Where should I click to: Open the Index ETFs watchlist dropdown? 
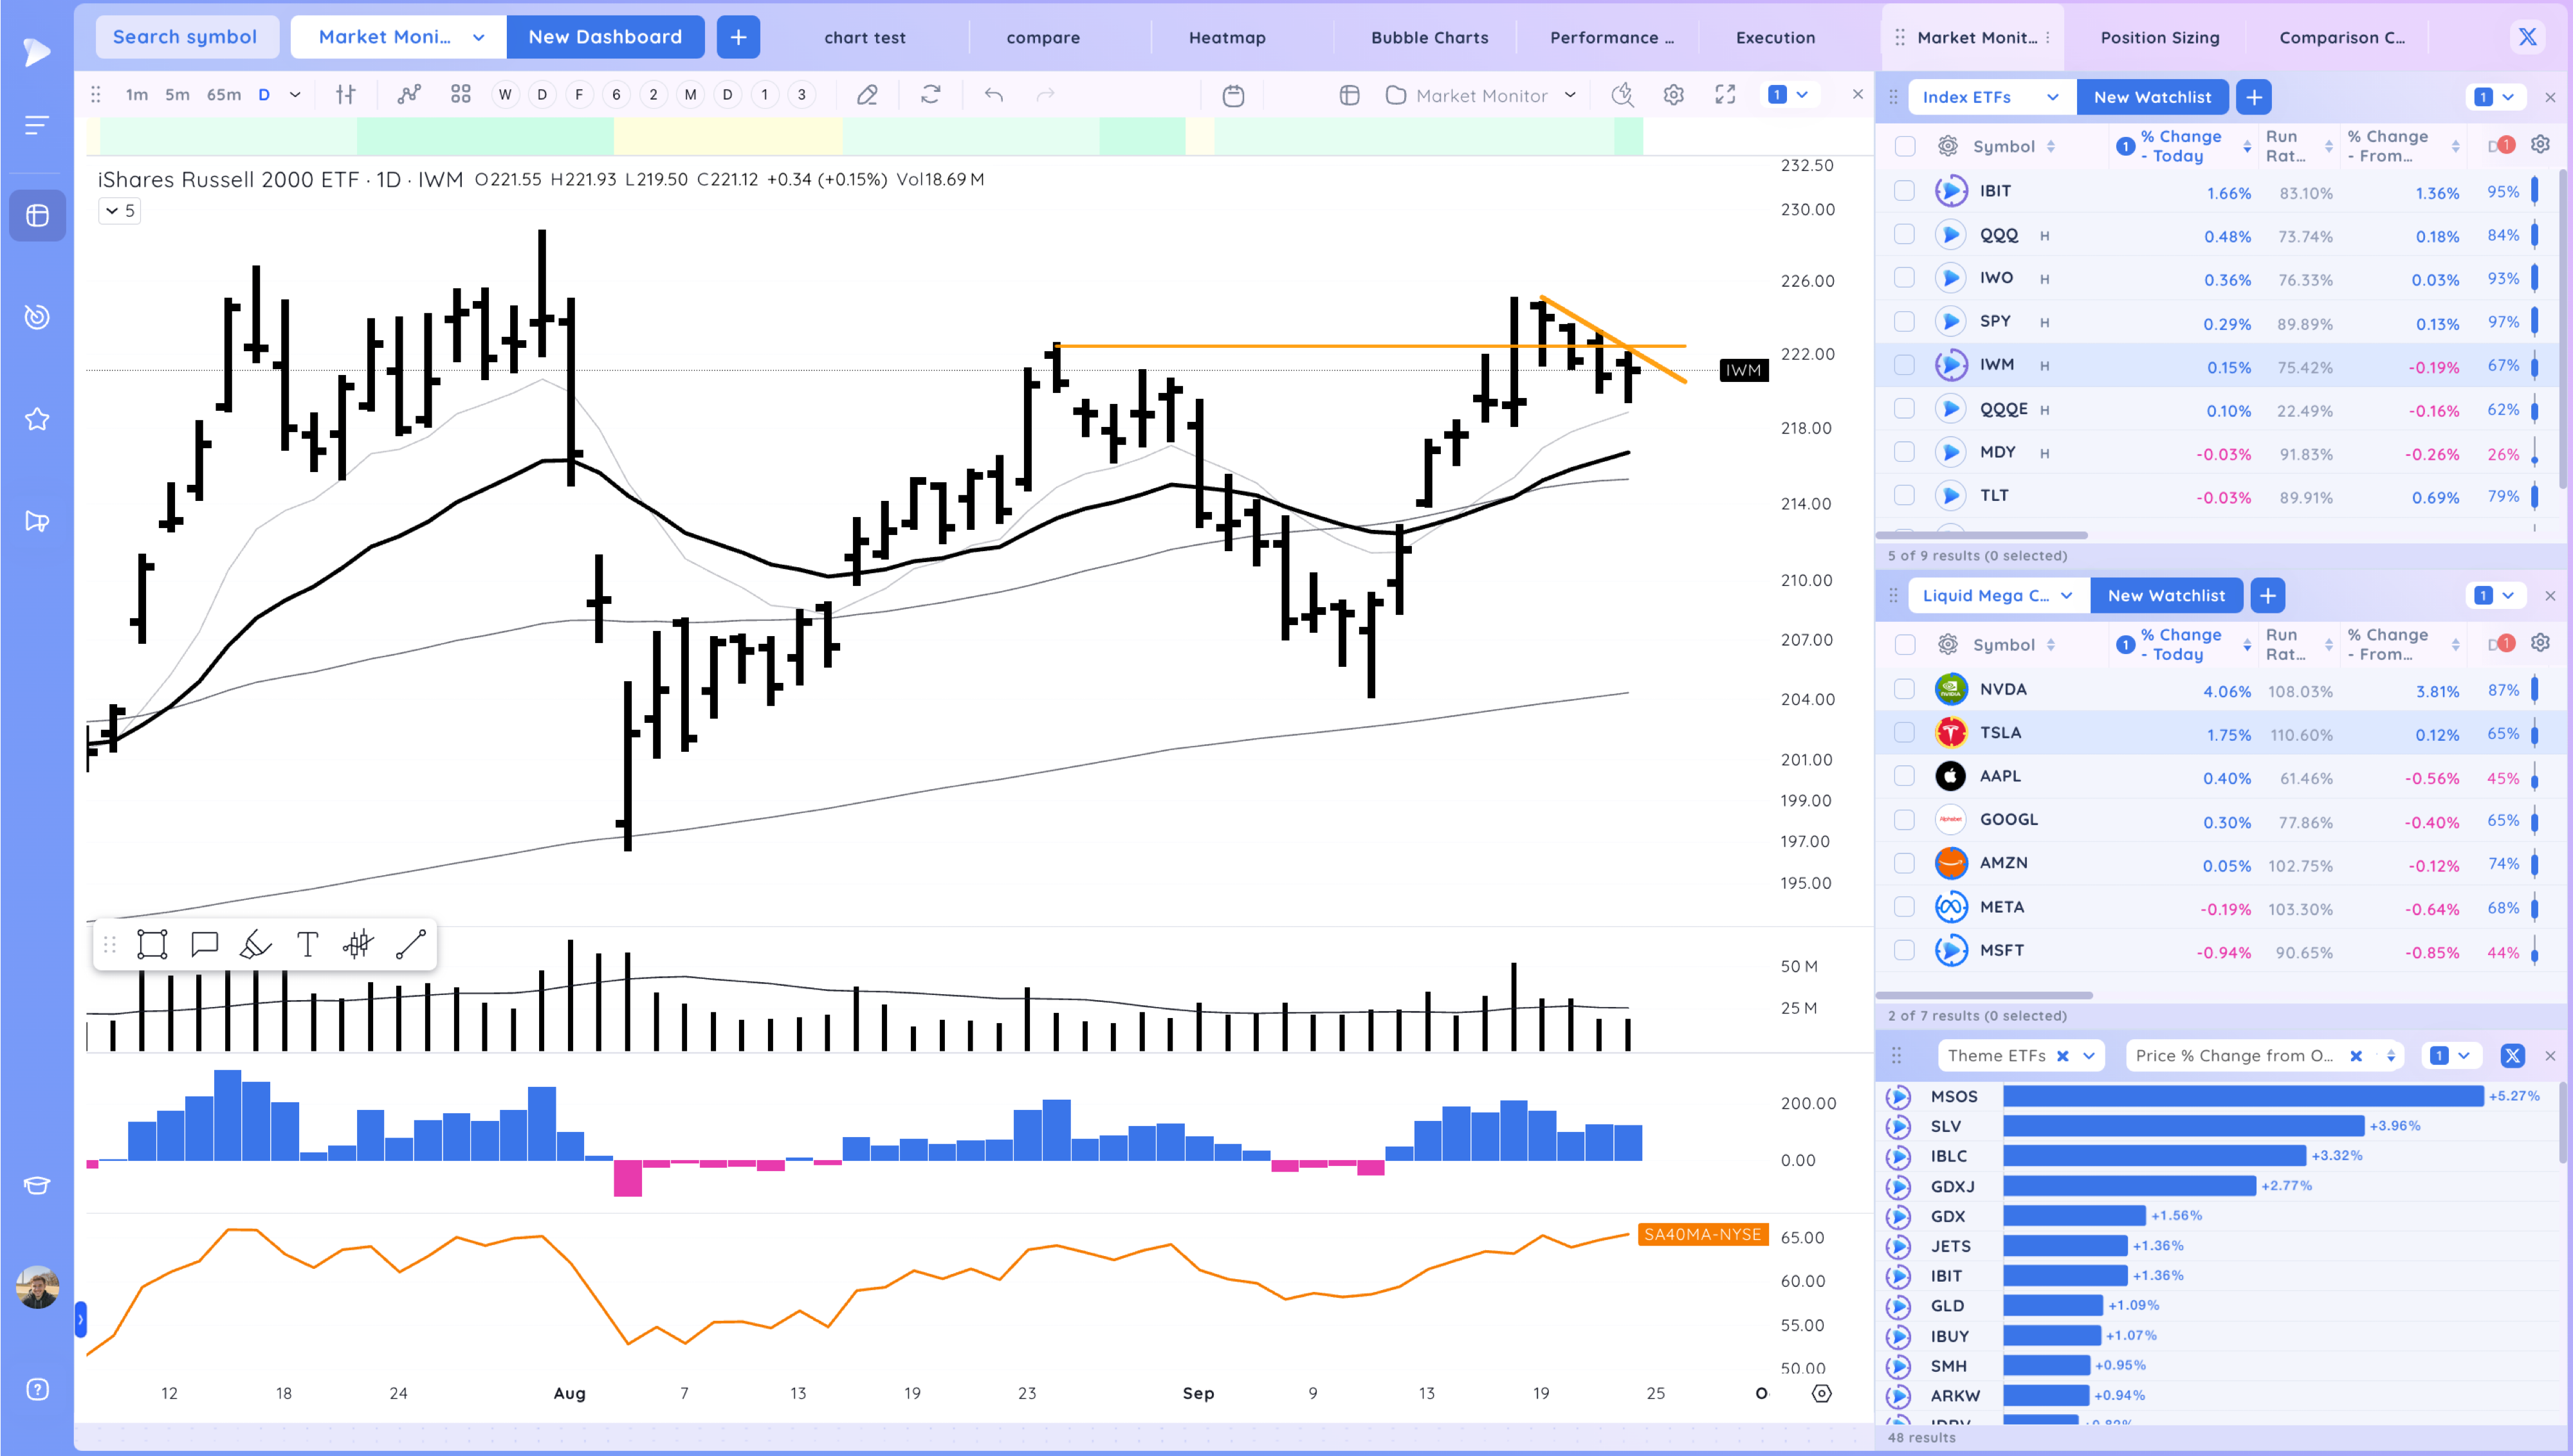(x=1989, y=97)
